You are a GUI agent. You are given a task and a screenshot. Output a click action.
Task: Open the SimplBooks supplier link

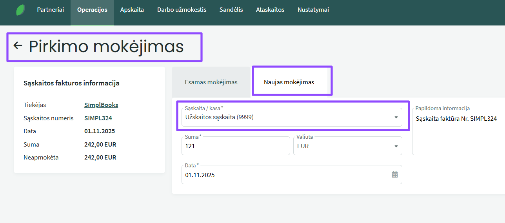point(101,105)
